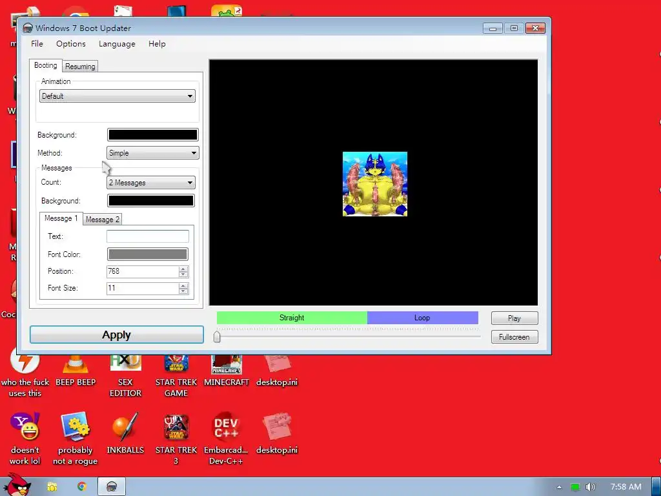Open the Language menu
The height and width of the screenshot is (496, 661).
[117, 43]
